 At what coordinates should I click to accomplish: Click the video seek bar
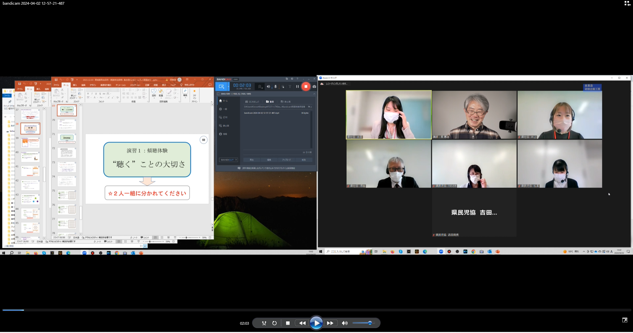(x=316, y=310)
